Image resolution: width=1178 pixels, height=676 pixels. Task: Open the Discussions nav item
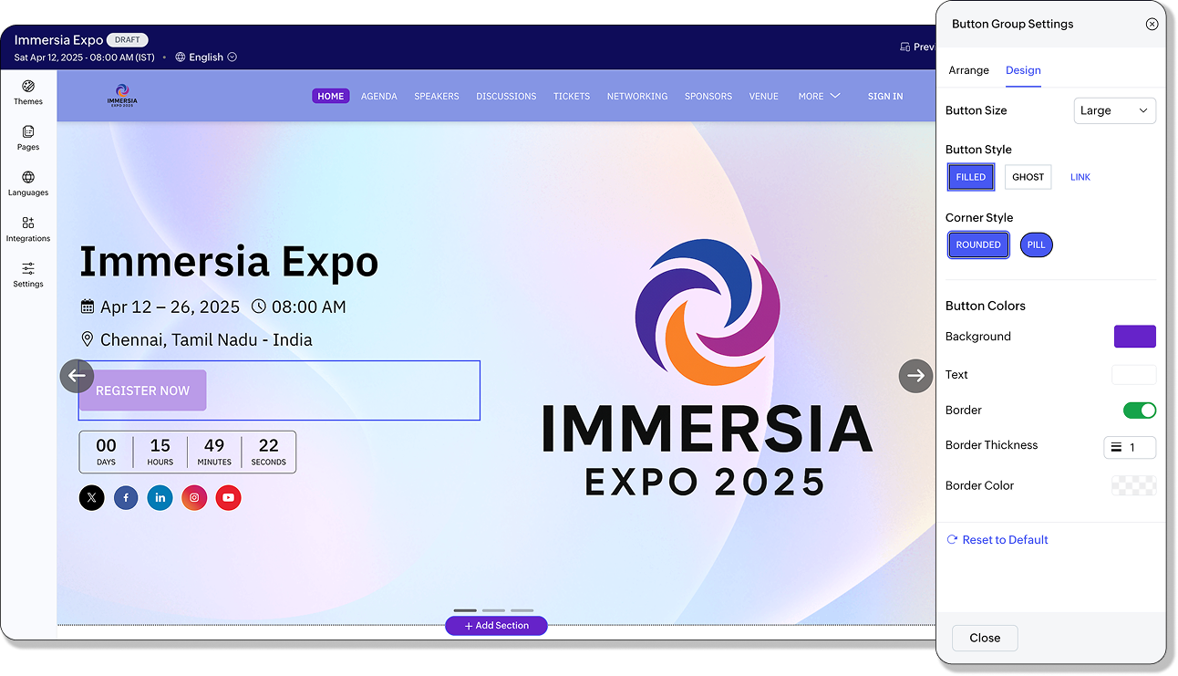click(506, 96)
